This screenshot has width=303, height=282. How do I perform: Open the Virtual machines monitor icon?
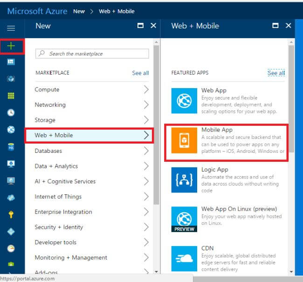[x=11, y=181]
